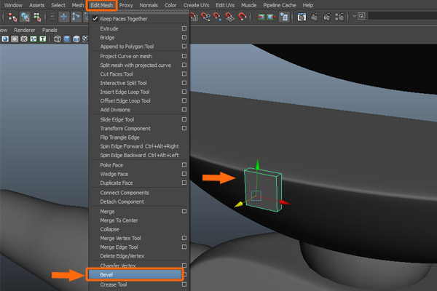Click the Extrude option box
This screenshot has height=291, width=437.
184,28
